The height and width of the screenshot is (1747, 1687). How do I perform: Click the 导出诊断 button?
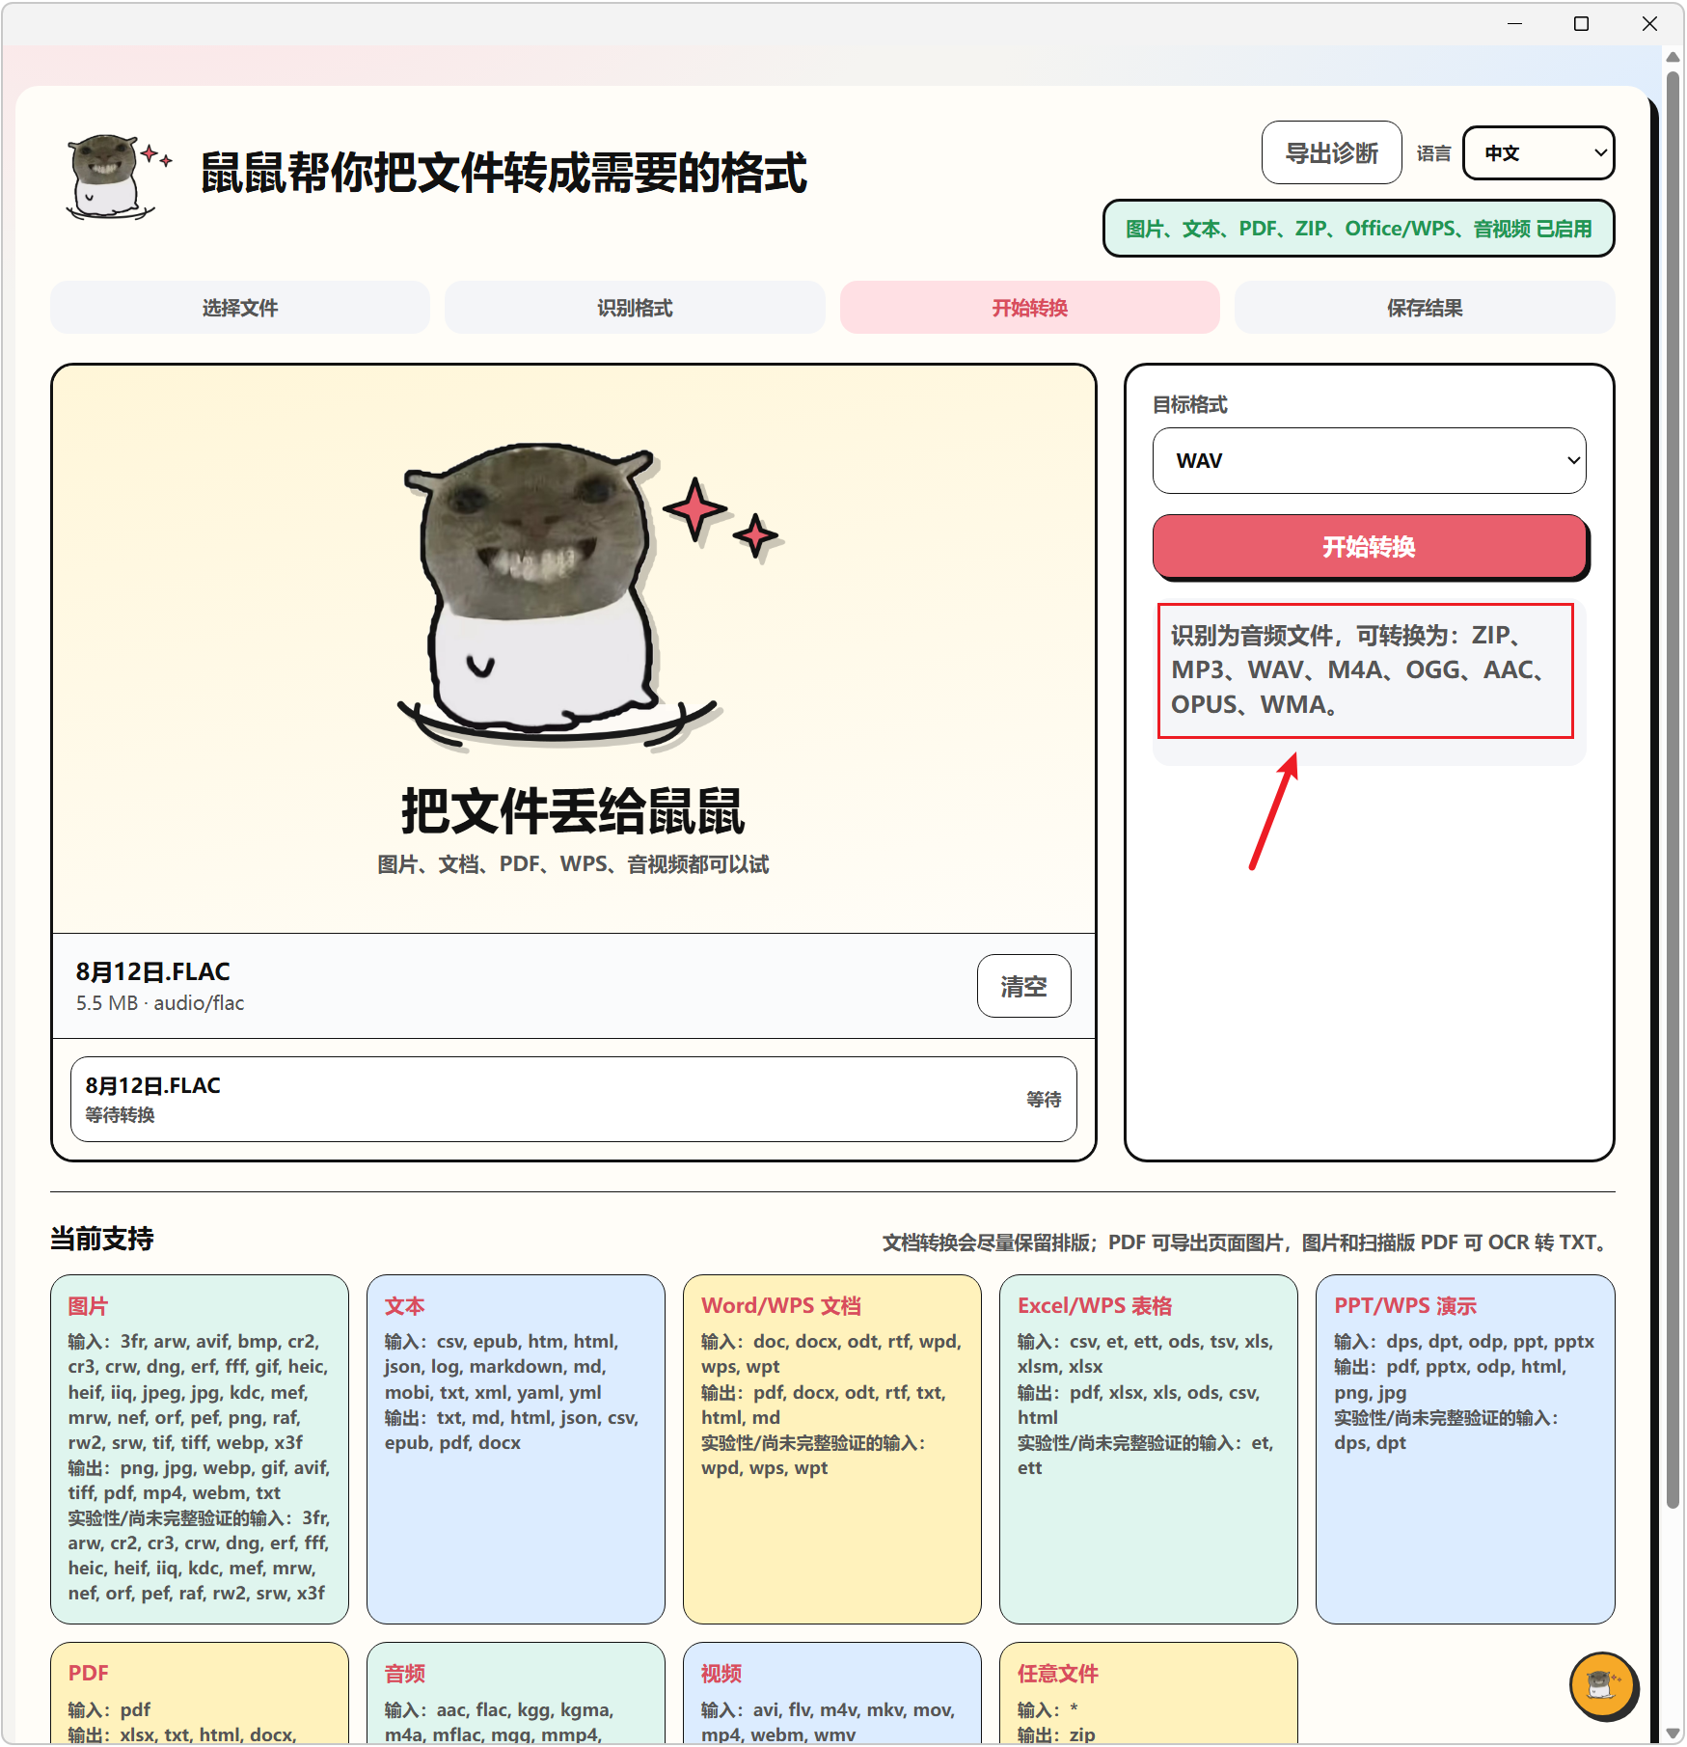pyautogui.click(x=1331, y=153)
